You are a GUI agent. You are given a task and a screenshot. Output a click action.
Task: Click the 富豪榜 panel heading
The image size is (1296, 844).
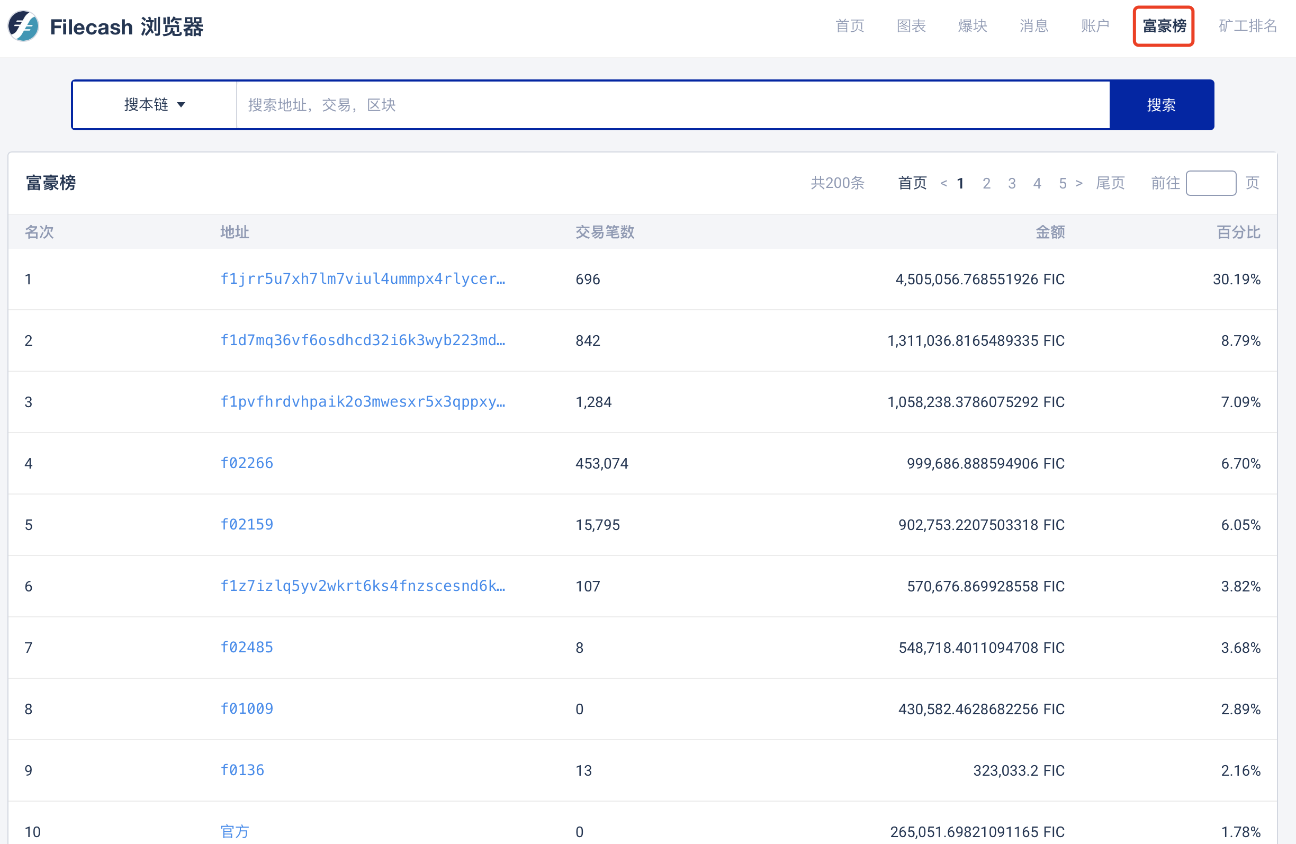(51, 183)
